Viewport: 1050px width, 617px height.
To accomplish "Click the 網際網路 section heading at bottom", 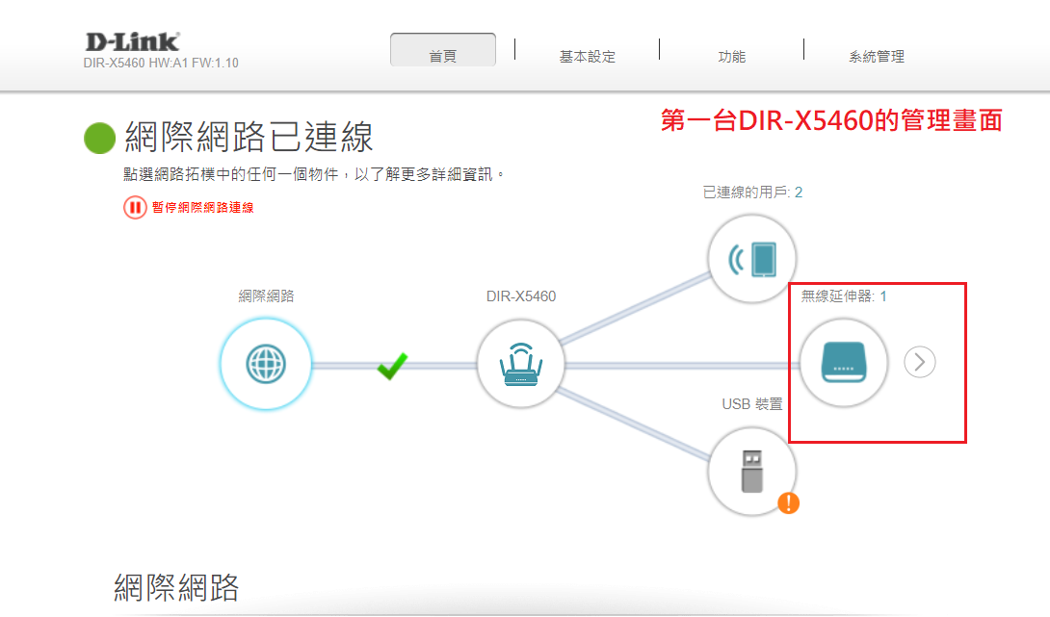I will 176,586.
